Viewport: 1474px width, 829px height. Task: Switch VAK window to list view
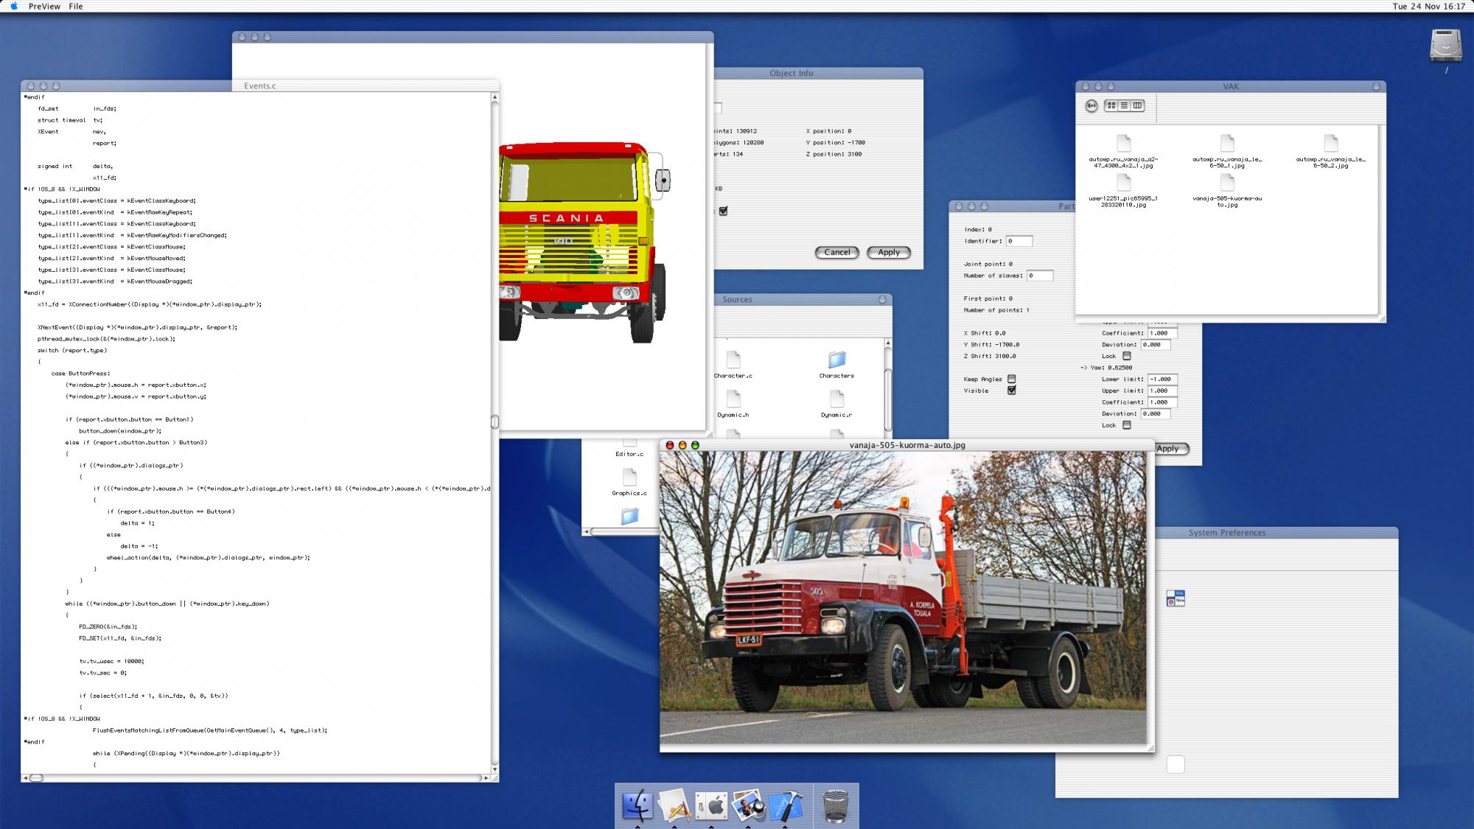[x=1125, y=106]
